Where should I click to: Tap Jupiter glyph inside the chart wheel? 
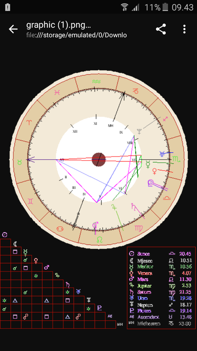pyautogui.click(x=114, y=207)
